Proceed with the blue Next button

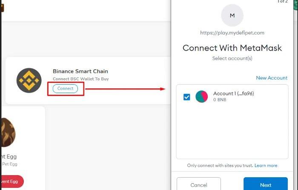point(266,184)
